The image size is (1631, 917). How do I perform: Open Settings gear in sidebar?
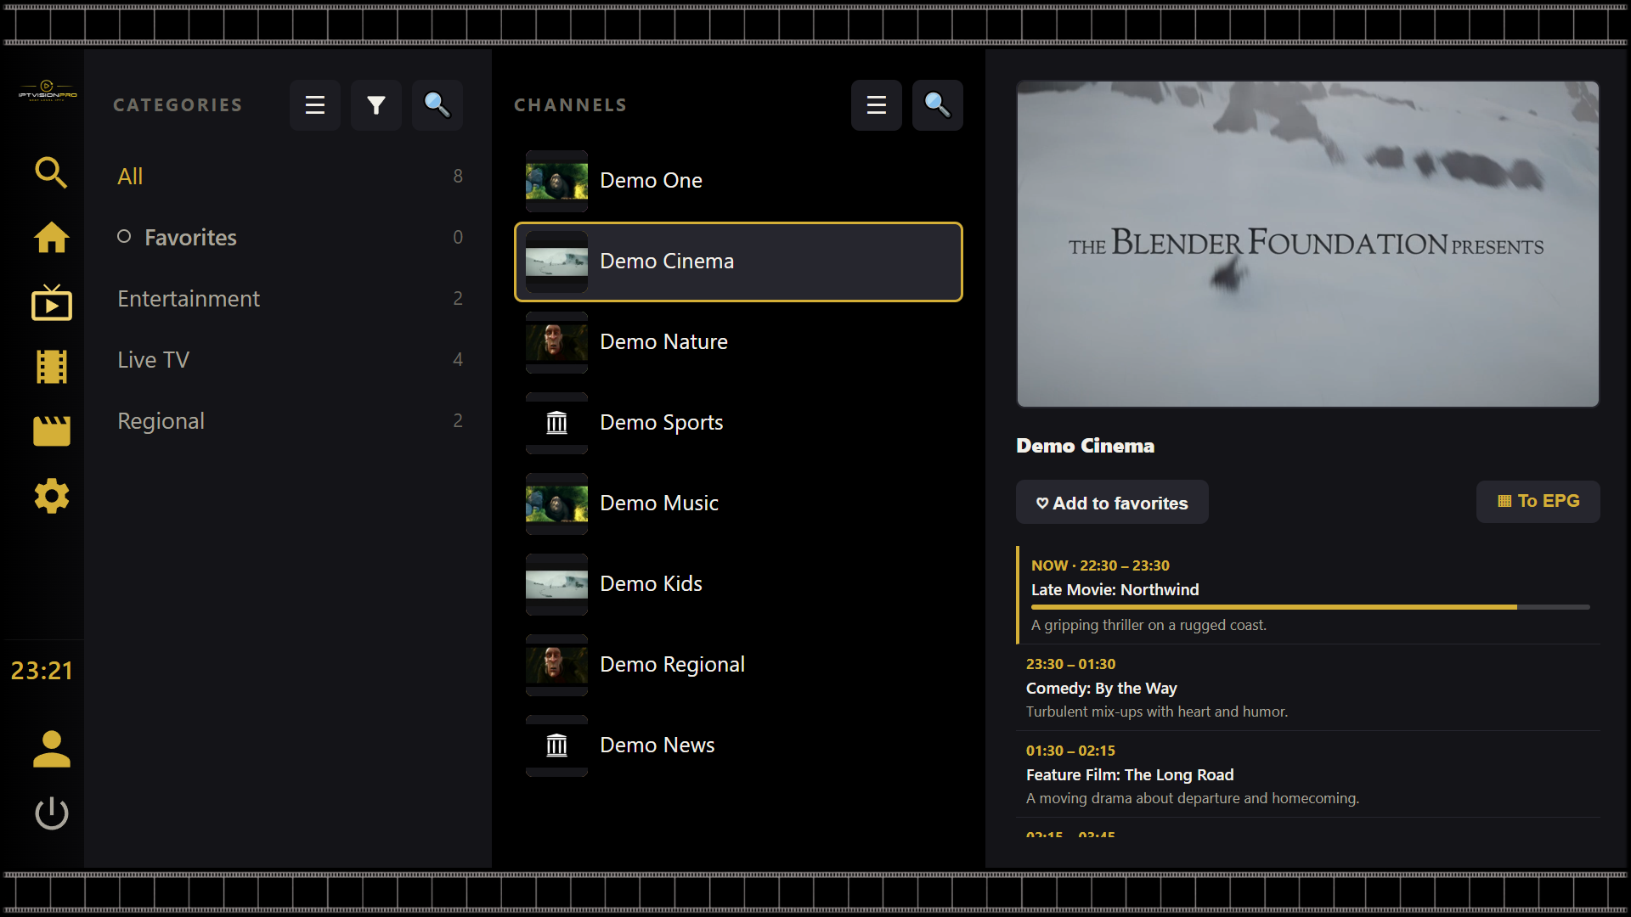(51, 496)
